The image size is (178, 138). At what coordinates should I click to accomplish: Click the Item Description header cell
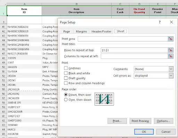point(76,11)
